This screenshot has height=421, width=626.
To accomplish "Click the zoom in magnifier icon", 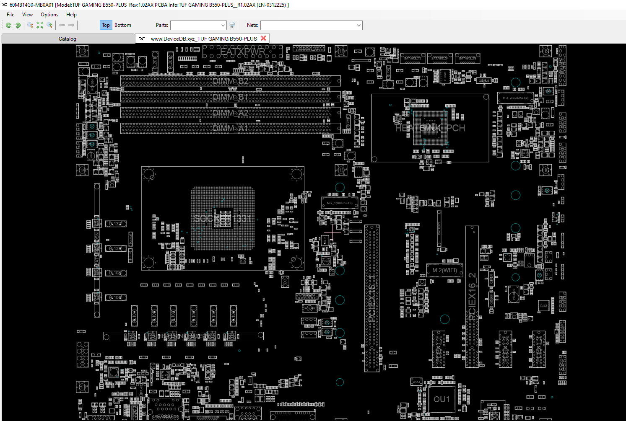I will tap(49, 25).
